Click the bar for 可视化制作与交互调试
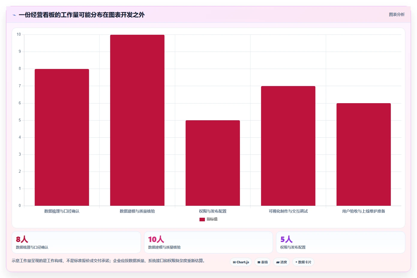 pos(288,146)
